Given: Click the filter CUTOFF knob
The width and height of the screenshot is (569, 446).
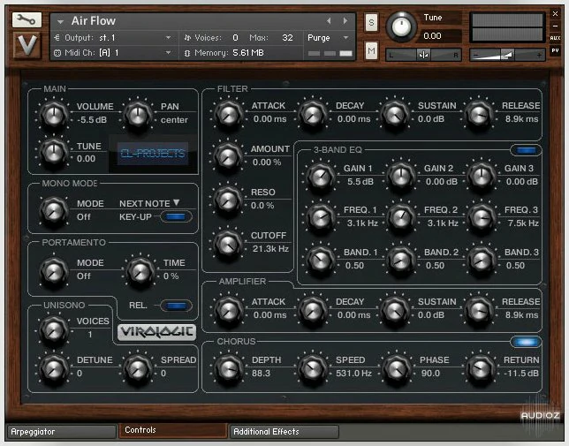Looking at the screenshot, I should click(228, 245).
